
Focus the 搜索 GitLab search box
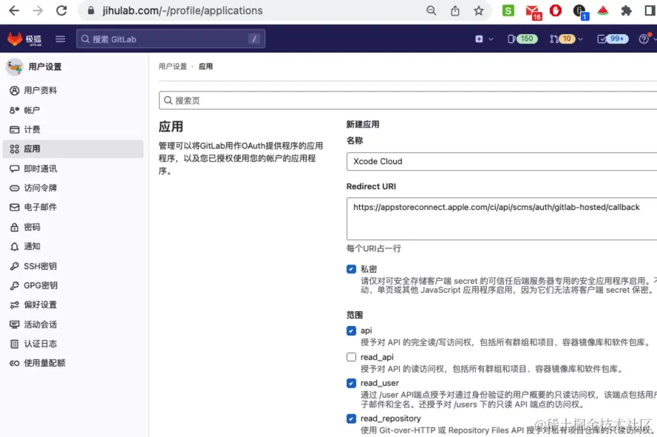pos(171,39)
